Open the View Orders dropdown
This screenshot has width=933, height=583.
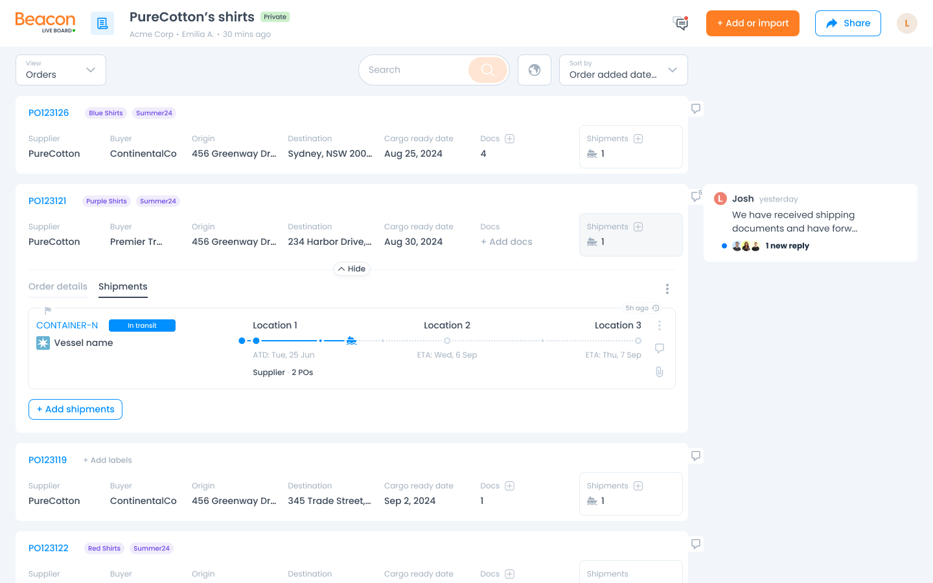point(61,70)
